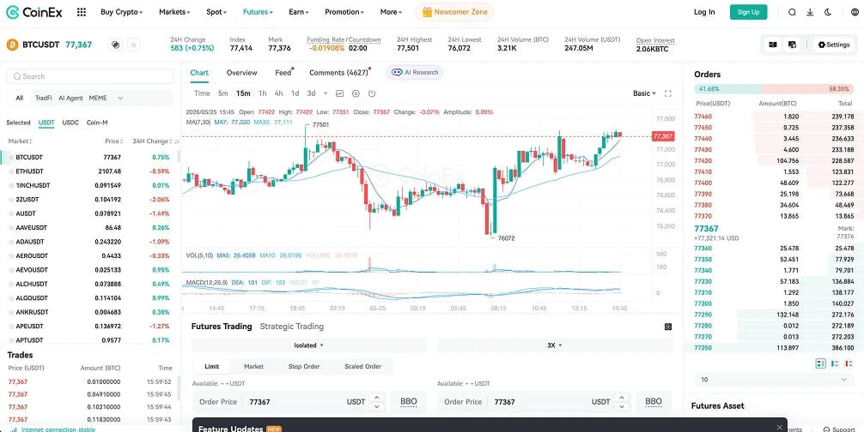Viewport: 864px width, 432px height.
Task: Filter markets by AI Agent
Action: coord(70,99)
